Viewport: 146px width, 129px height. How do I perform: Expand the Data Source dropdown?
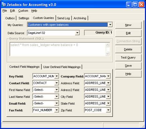(x=77, y=33)
